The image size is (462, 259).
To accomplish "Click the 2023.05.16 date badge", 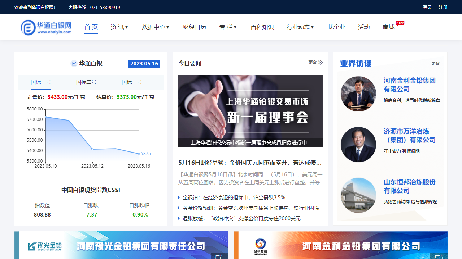I will 144,64.
